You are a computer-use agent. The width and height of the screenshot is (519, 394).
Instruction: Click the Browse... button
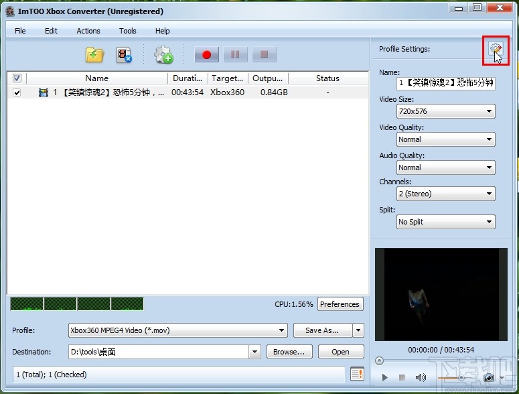click(289, 352)
